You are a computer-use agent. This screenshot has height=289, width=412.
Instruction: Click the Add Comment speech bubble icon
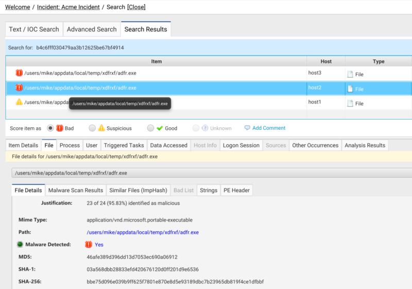(x=247, y=128)
